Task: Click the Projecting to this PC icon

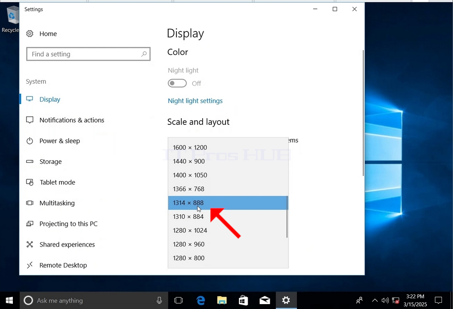Action: (30, 224)
